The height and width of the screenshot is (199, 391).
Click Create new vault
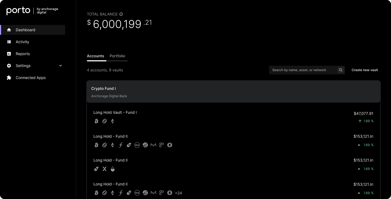pyautogui.click(x=365, y=70)
